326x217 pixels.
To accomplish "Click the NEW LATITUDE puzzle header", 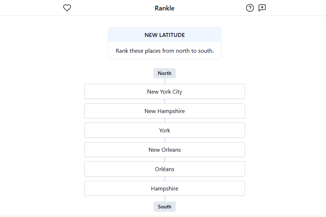I will pos(164,35).
